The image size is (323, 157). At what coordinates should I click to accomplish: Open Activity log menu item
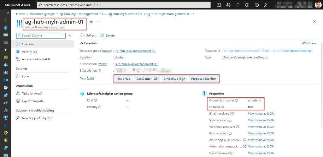point(29,51)
